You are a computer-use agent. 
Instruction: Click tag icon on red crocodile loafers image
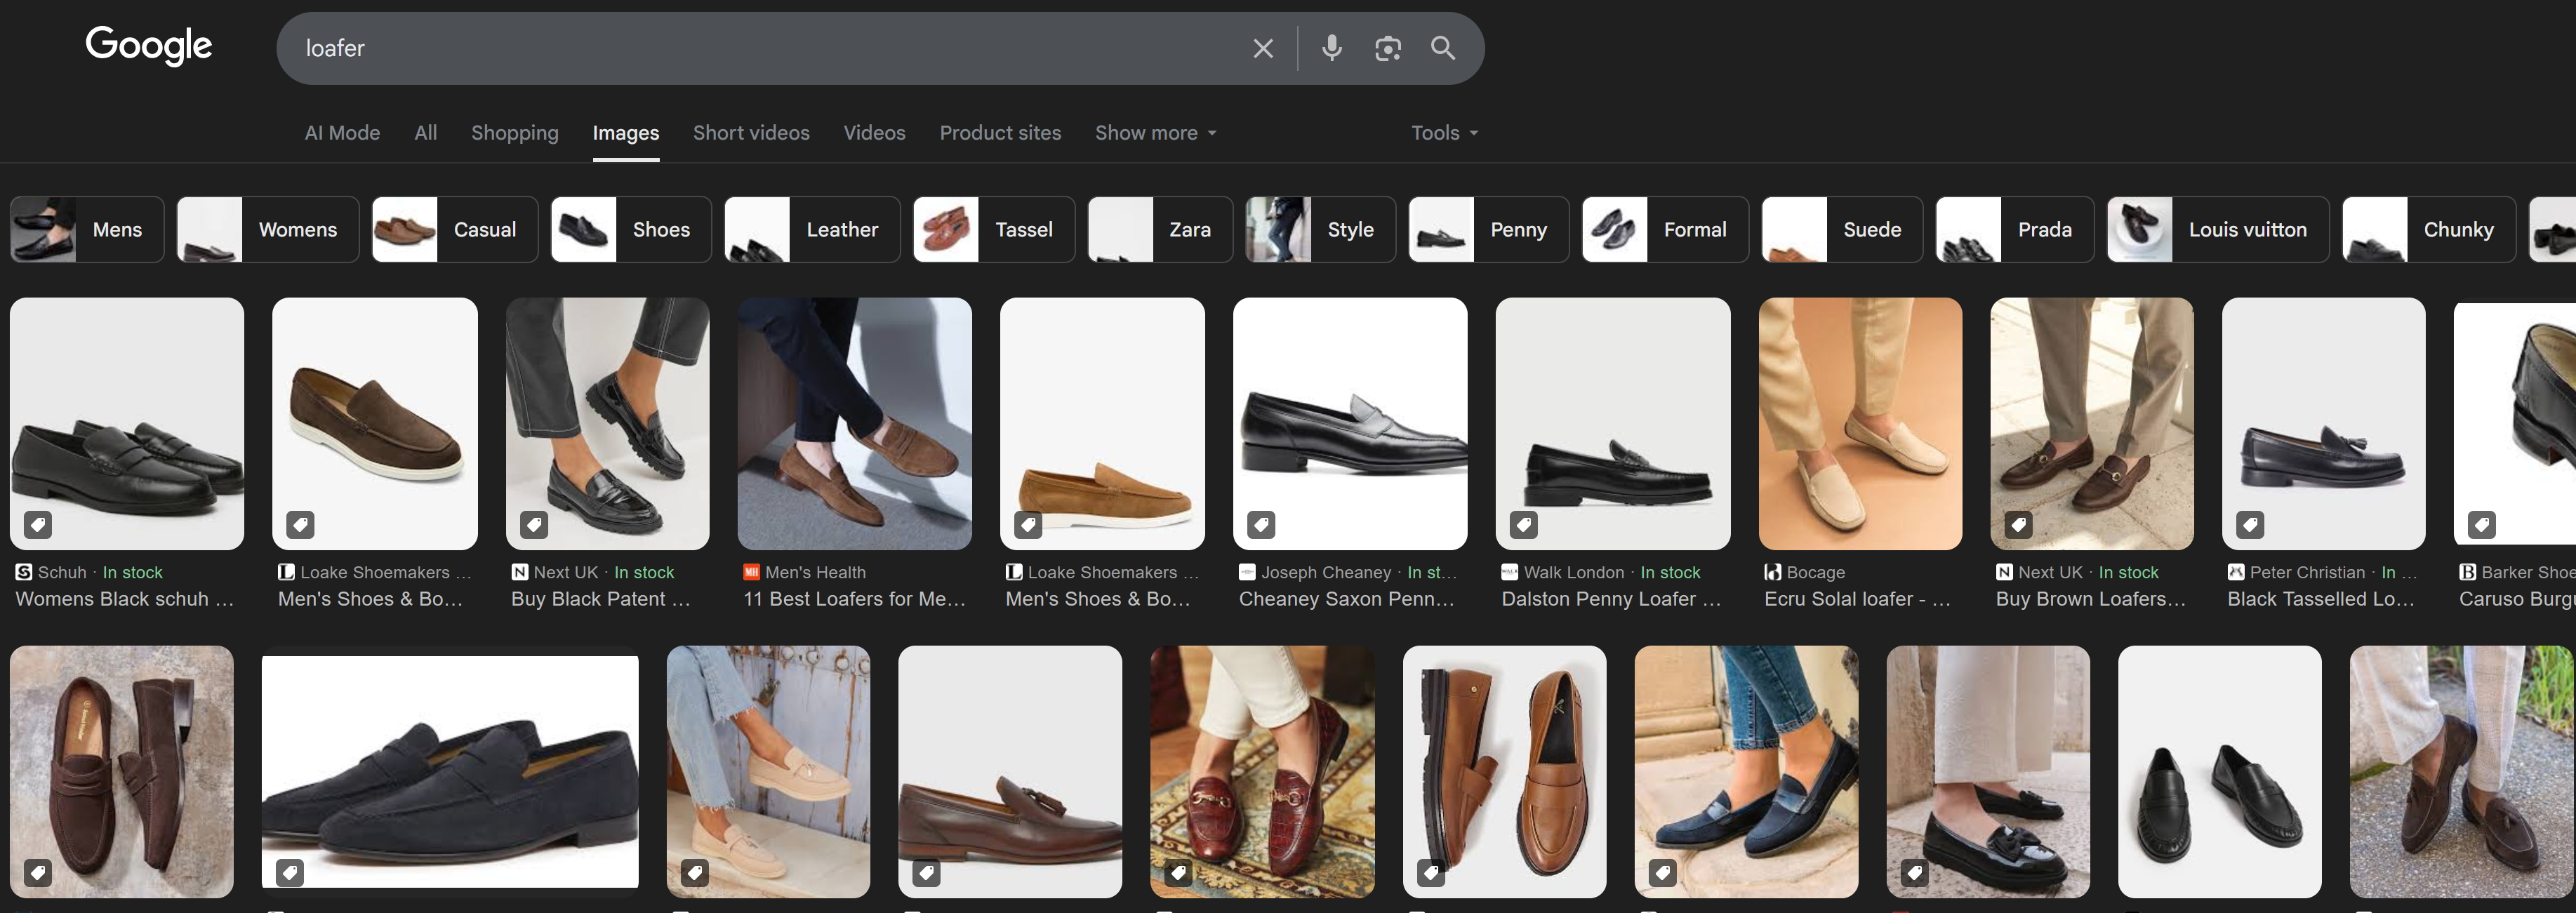1179,872
